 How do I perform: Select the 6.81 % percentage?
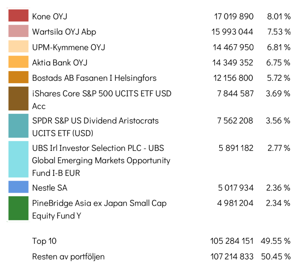(279, 47)
